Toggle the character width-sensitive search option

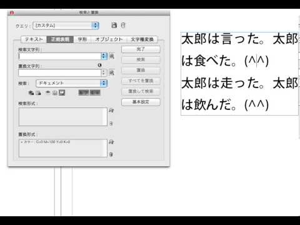95,92
